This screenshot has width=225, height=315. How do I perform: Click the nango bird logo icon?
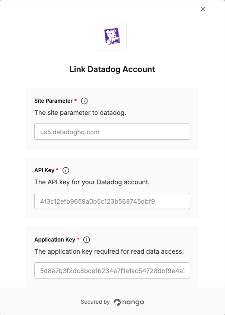tap(117, 302)
